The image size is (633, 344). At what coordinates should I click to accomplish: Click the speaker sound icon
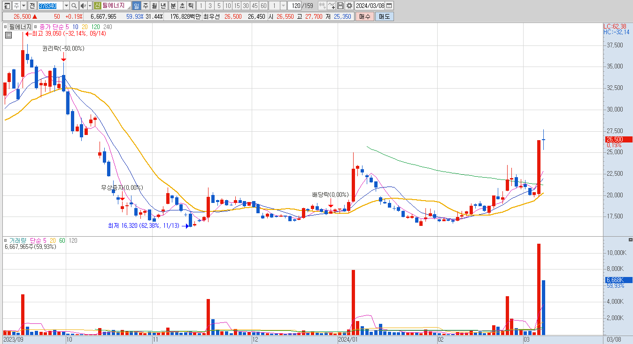(x=83, y=6)
